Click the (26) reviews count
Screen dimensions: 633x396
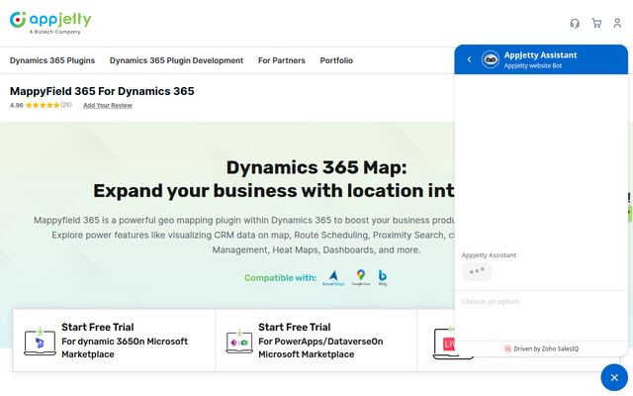tap(66, 105)
